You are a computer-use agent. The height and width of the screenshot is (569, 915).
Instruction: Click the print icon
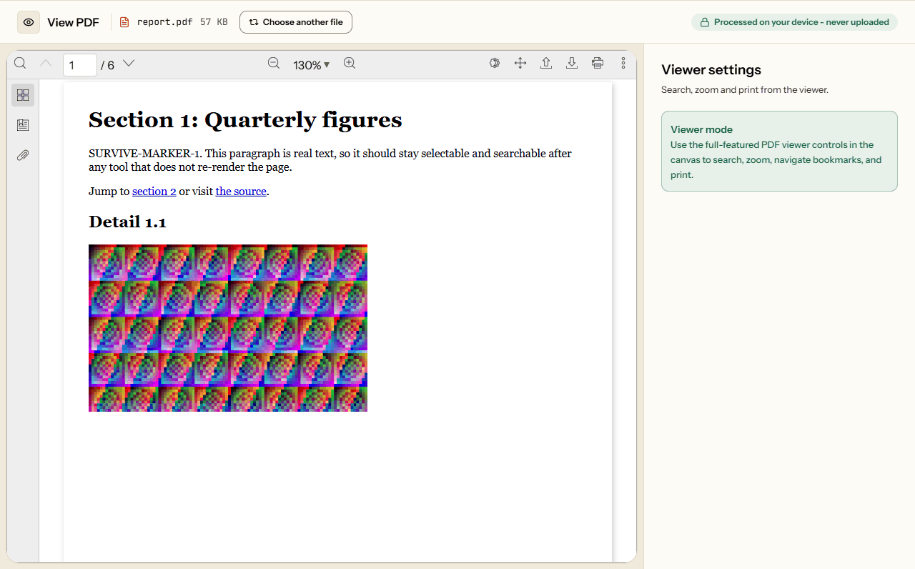tap(598, 63)
